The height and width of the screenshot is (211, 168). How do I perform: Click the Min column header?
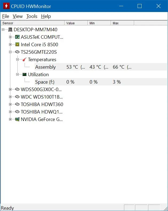click(x=99, y=23)
